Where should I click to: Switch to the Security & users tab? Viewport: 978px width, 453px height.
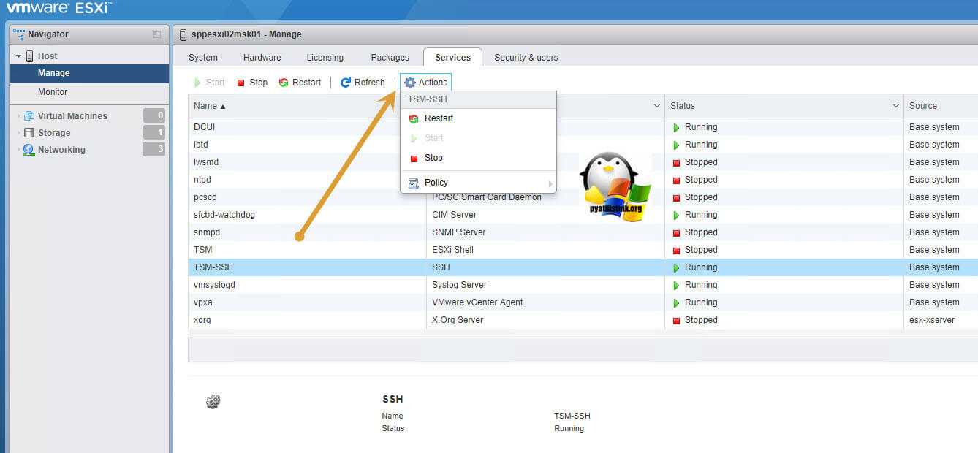click(x=526, y=58)
